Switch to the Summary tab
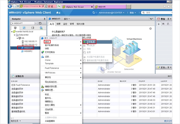 (x=58, y=24)
